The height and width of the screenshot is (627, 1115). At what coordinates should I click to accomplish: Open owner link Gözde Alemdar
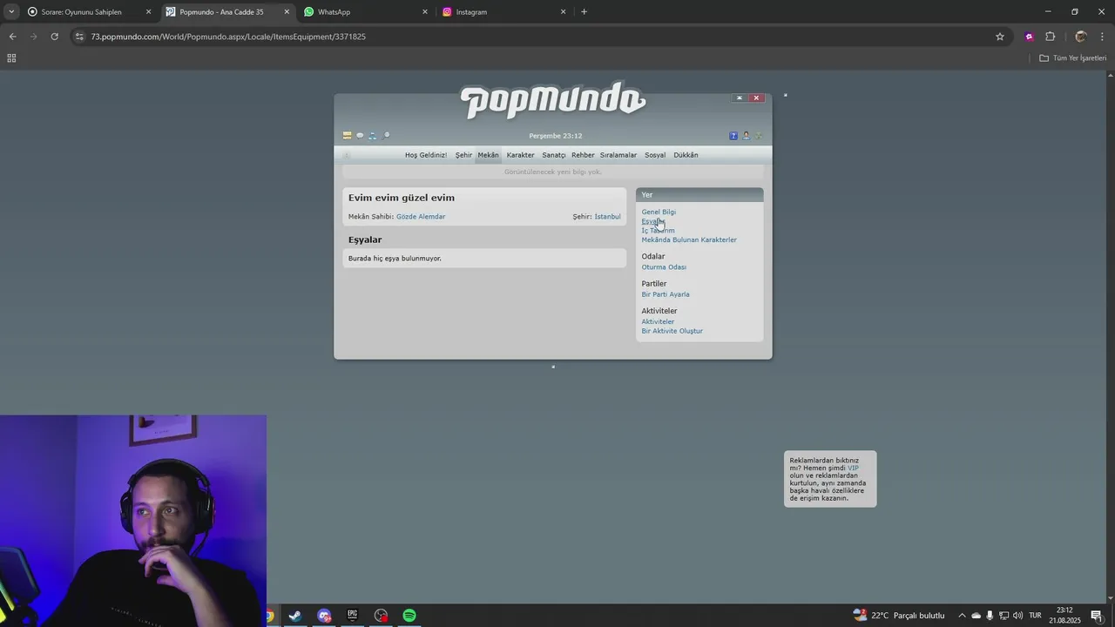[421, 217]
